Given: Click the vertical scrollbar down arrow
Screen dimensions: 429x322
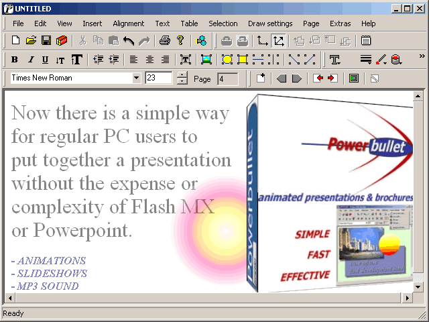Looking at the screenshot, I should [x=418, y=287].
